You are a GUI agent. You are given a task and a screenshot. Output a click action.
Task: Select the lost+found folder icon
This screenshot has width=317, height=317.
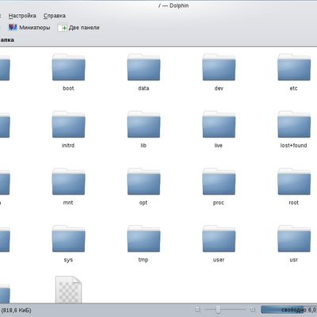coord(294,124)
